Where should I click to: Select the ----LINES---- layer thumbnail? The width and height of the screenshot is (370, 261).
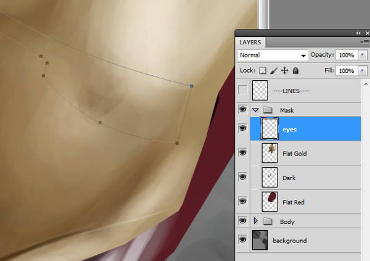[x=260, y=90]
